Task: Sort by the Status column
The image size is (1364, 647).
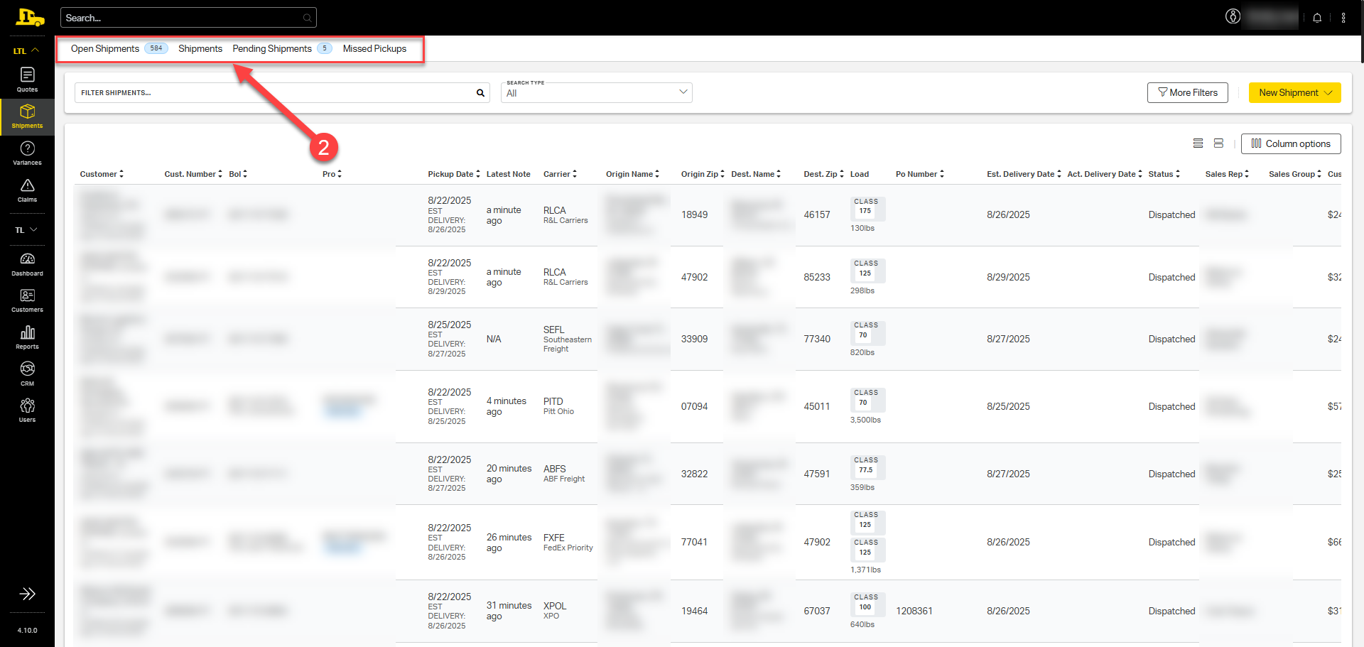Action: point(1164,174)
